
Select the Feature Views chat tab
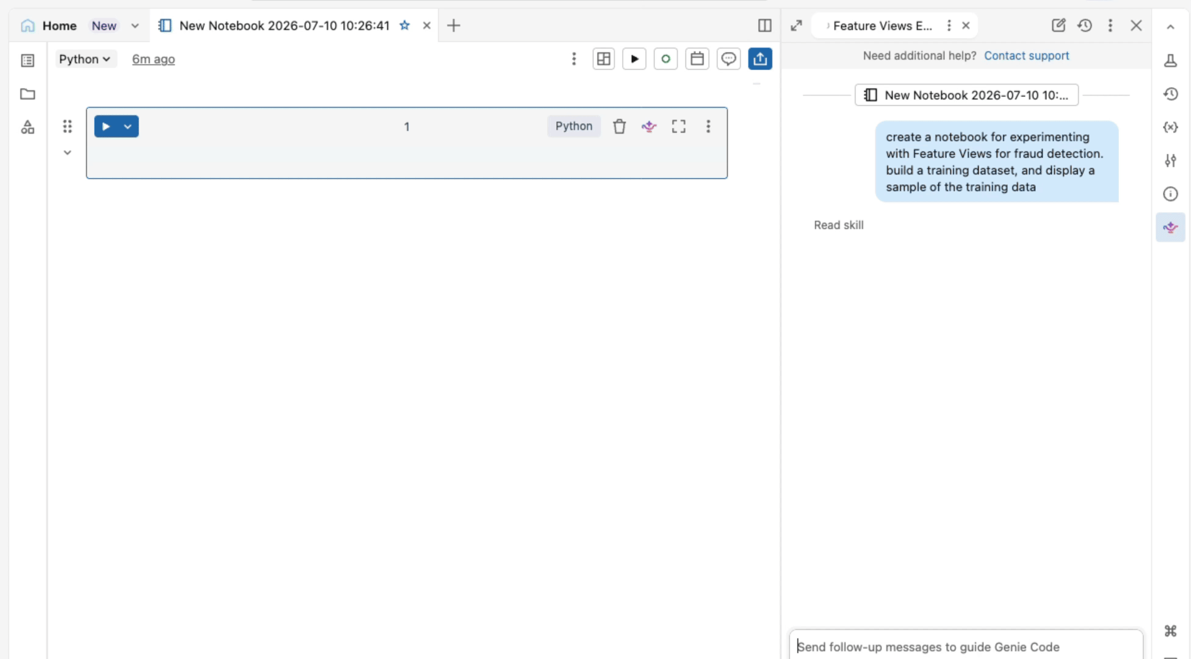click(x=882, y=26)
